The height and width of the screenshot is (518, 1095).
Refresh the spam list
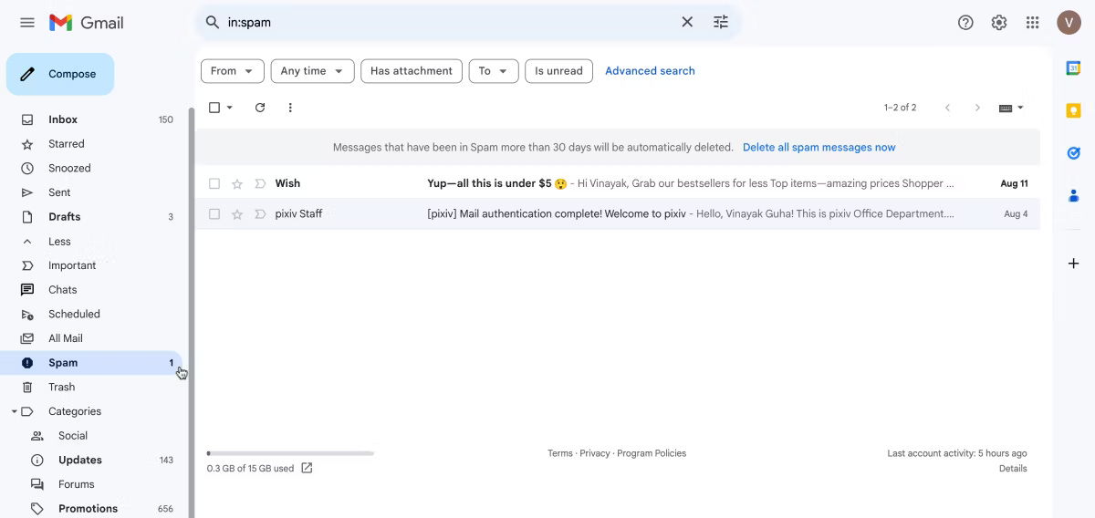pyautogui.click(x=260, y=108)
